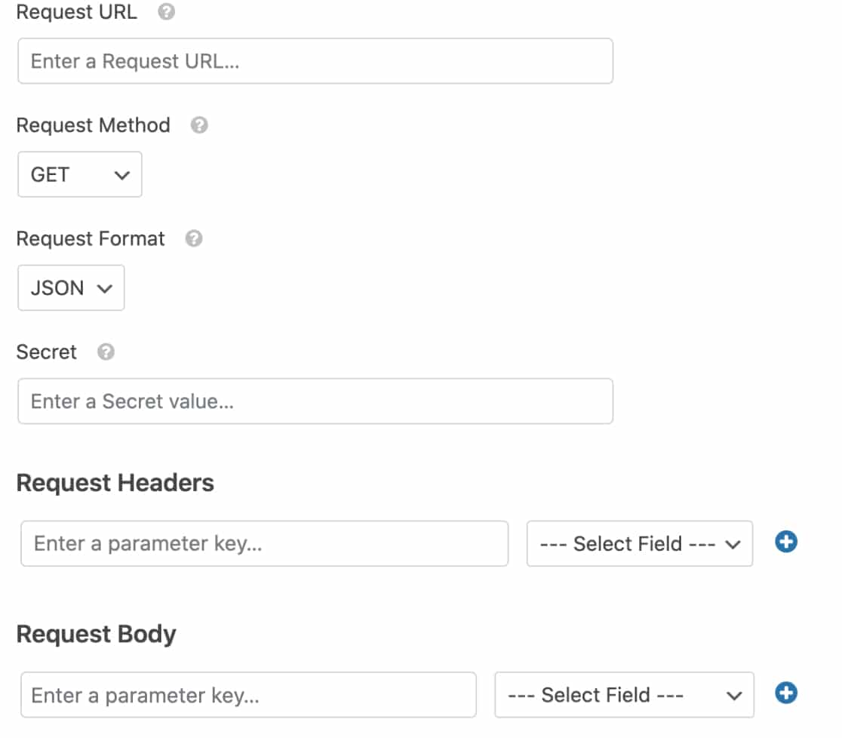The width and height of the screenshot is (842, 738).
Task: Click the Request Format label text
Action: (x=91, y=238)
